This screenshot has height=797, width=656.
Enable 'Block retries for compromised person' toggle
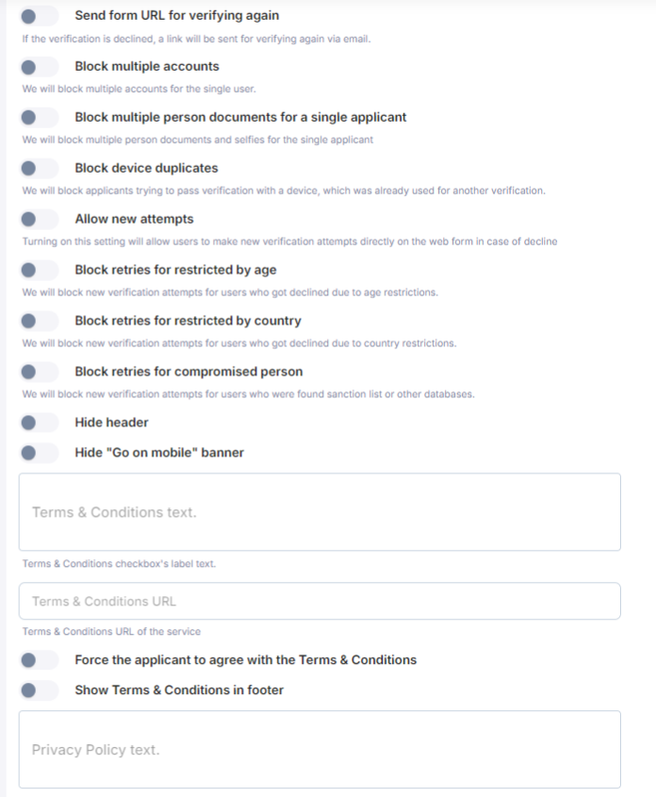click(39, 373)
